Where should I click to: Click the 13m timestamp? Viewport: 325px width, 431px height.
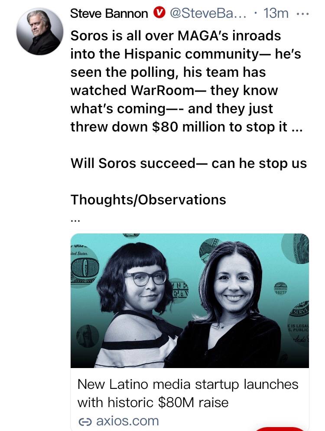[x=276, y=14]
